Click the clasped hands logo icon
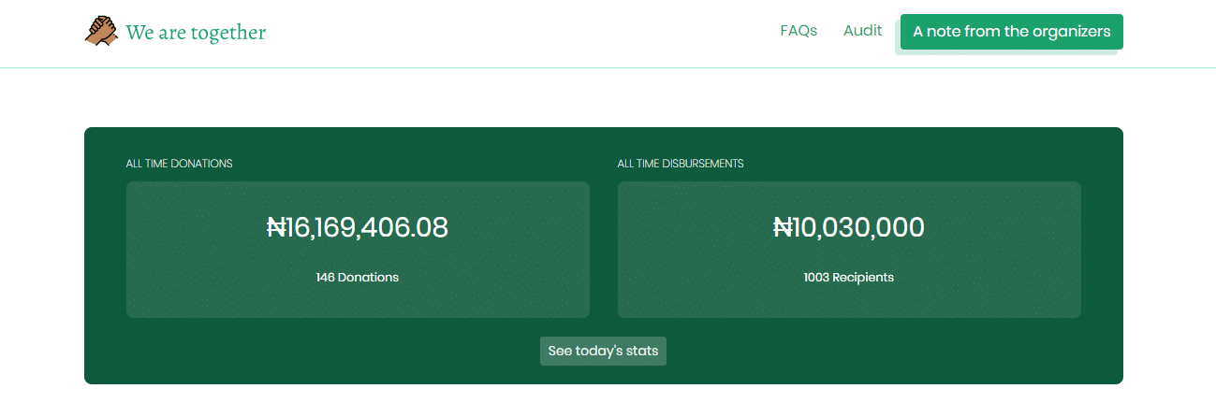The image size is (1216, 403). point(101,31)
